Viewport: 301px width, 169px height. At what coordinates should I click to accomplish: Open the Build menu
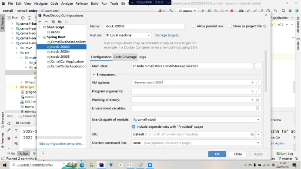point(94,3)
